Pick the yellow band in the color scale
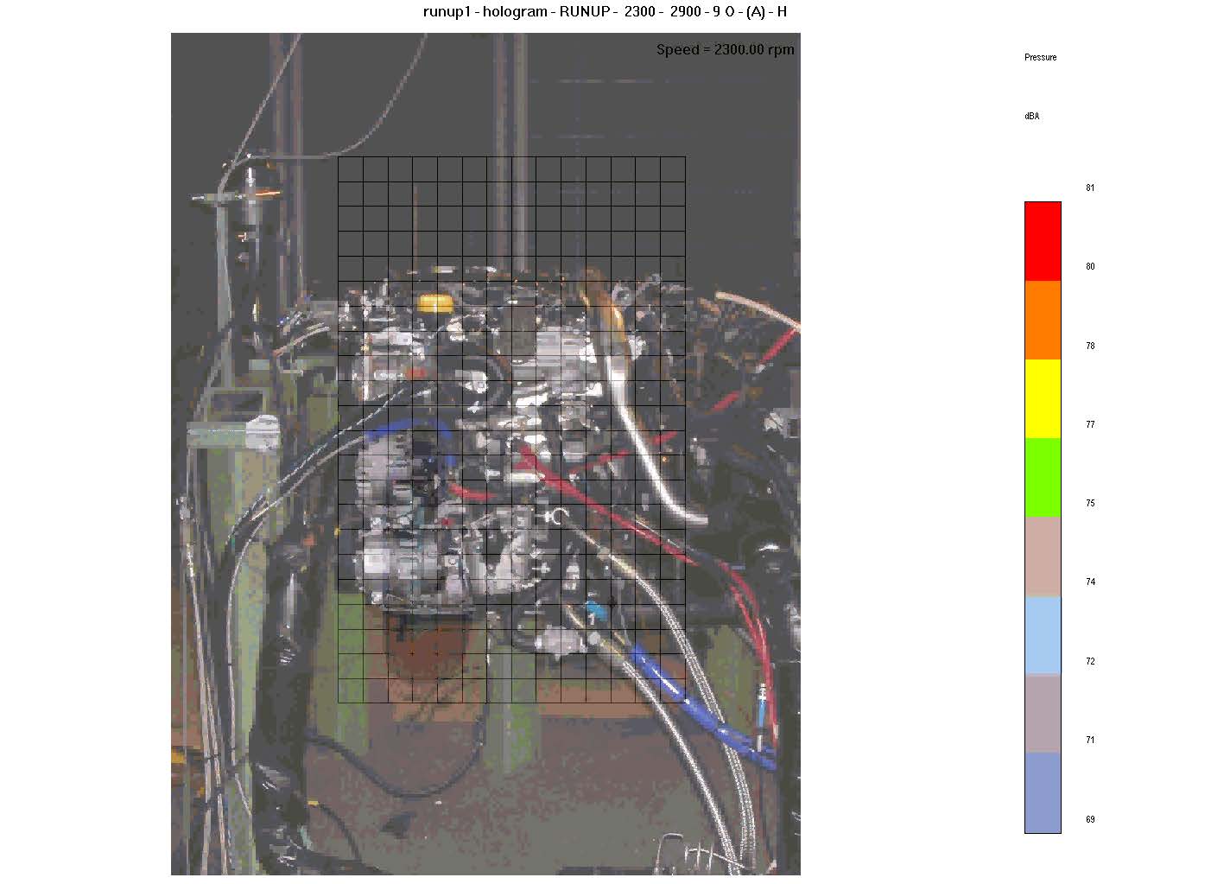 pos(1042,398)
